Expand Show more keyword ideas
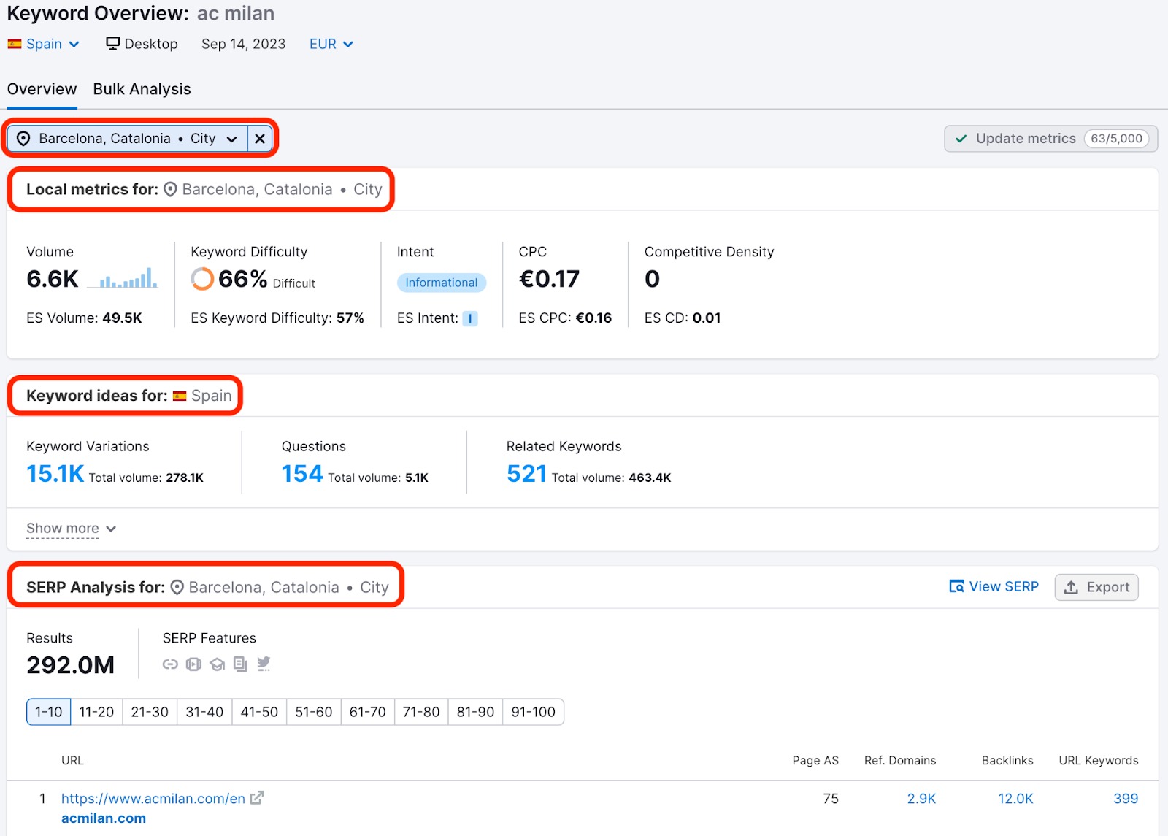The height and width of the screenshot is (836, 1168). [71, 528]
